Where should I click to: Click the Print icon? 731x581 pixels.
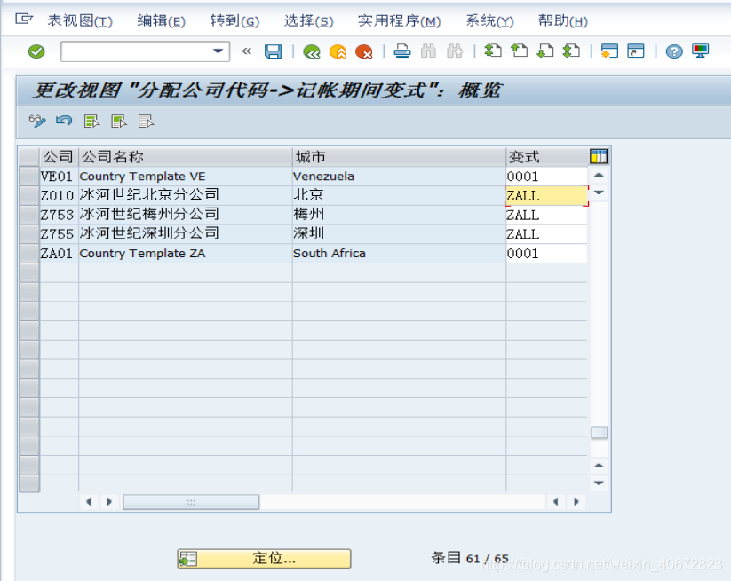401,51
